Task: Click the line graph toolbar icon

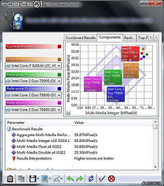Action: [x=56, y=178]
